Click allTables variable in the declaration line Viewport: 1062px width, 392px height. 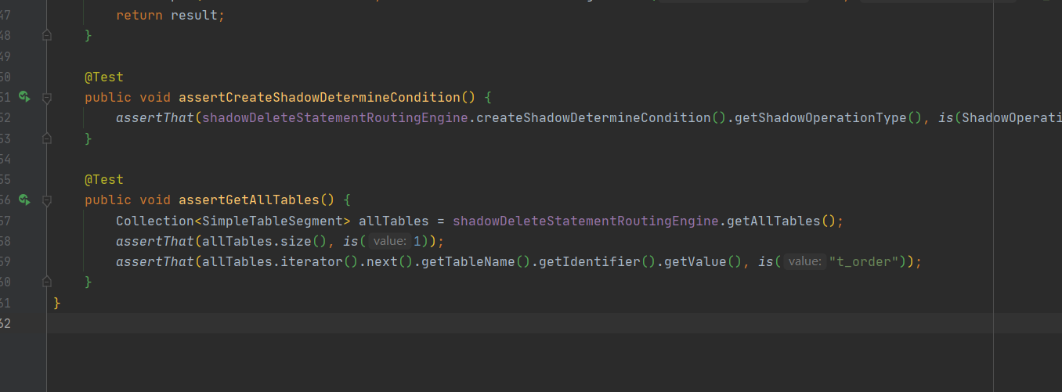pos(394,221)
